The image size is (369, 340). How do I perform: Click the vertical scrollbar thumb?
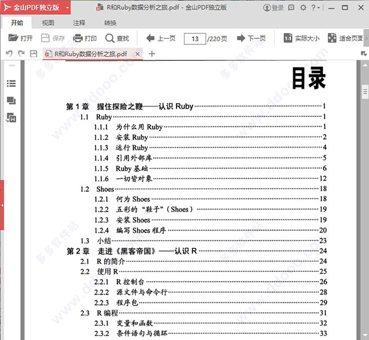(x=365, y=91)
